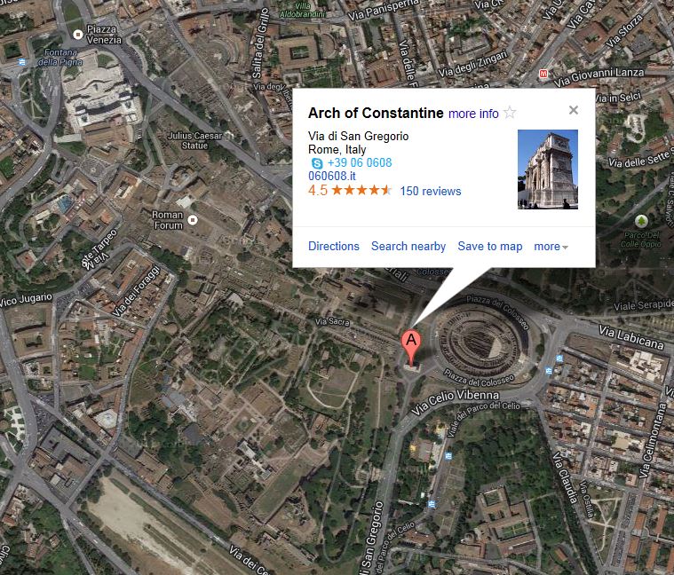This screenshot has height=575, width=674.
Task: Open the more info link
Action: (x=473, y=114)
